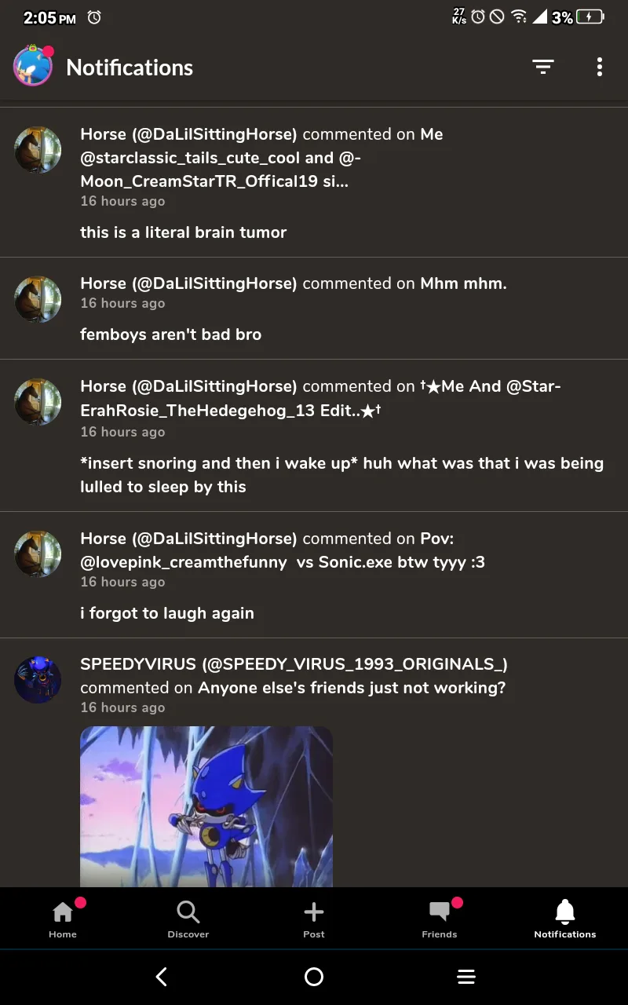Viewport: 628px width, 1005px height.
Task: Tap the profile avatar in header
Action: tap(33, 67)
